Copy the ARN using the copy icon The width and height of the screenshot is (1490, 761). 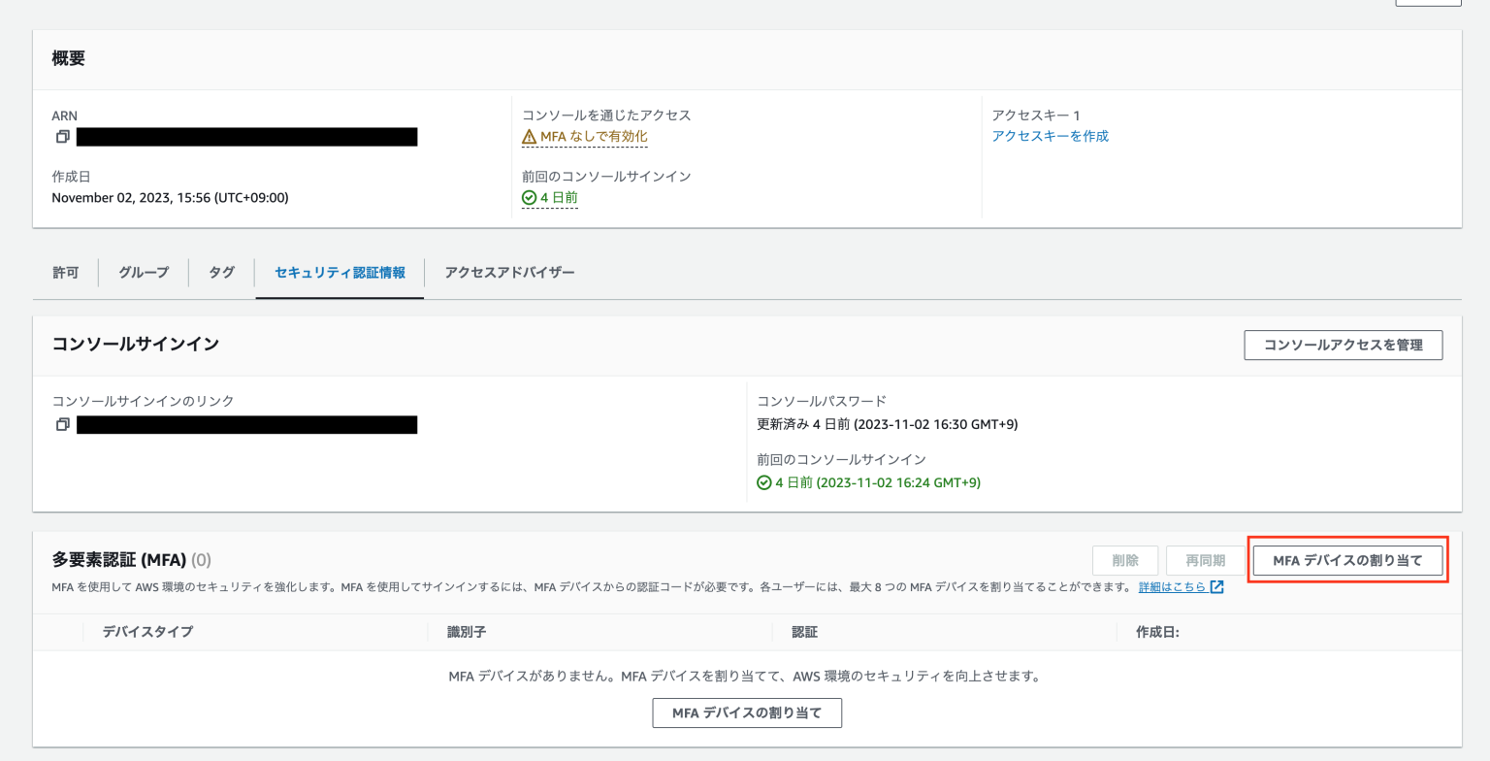[x=62, y=137]
